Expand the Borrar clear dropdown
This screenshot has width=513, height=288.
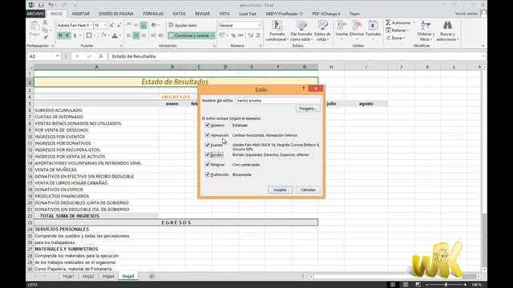[405, 38]
